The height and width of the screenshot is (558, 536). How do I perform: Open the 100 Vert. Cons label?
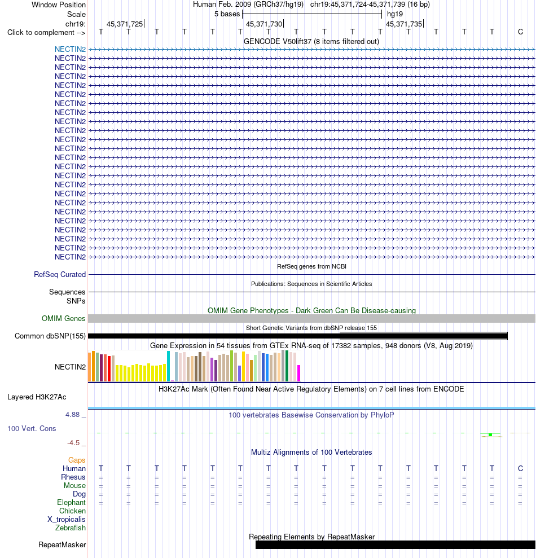pyautogui.click(x=32, y=428)
